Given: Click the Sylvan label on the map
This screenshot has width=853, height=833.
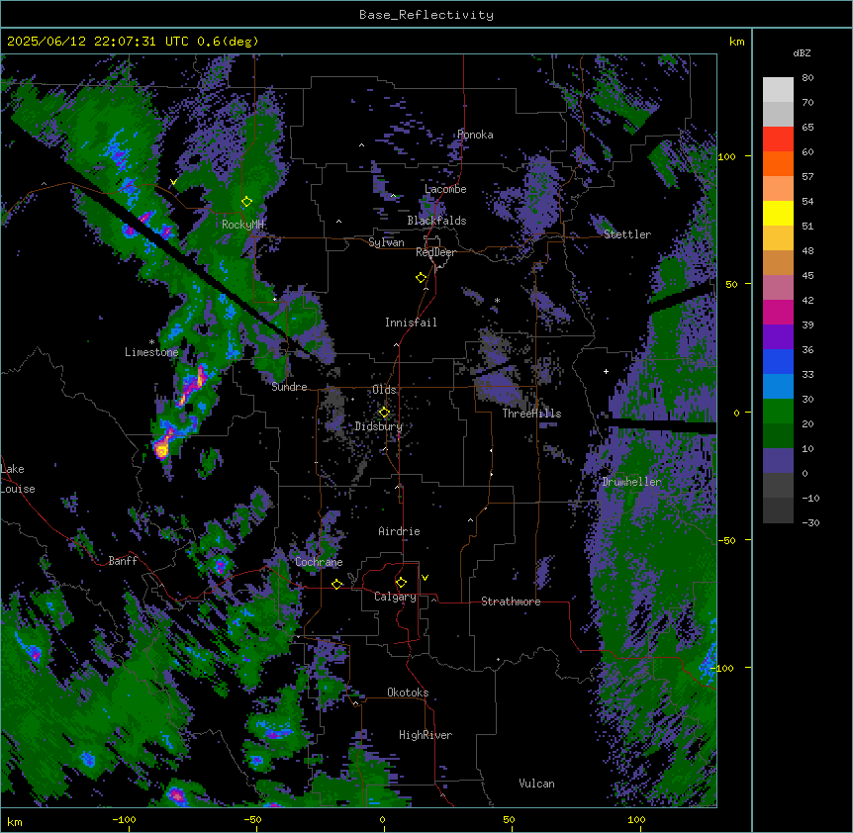Looking at the screenshot, I should click(x=386, y=242).
